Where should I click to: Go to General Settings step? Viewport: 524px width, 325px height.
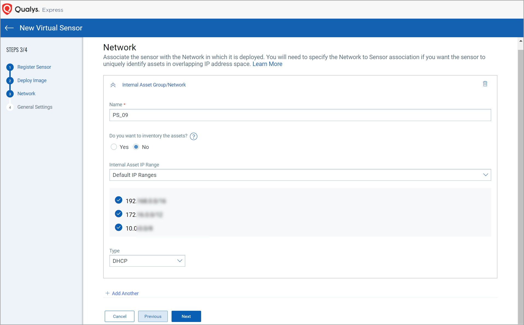35,107
